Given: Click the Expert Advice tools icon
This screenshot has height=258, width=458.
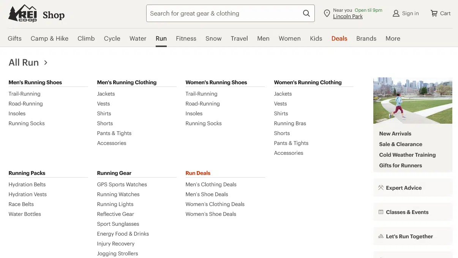Looking at the screenshot, I should pyautogui.click(x=380, y=187).
